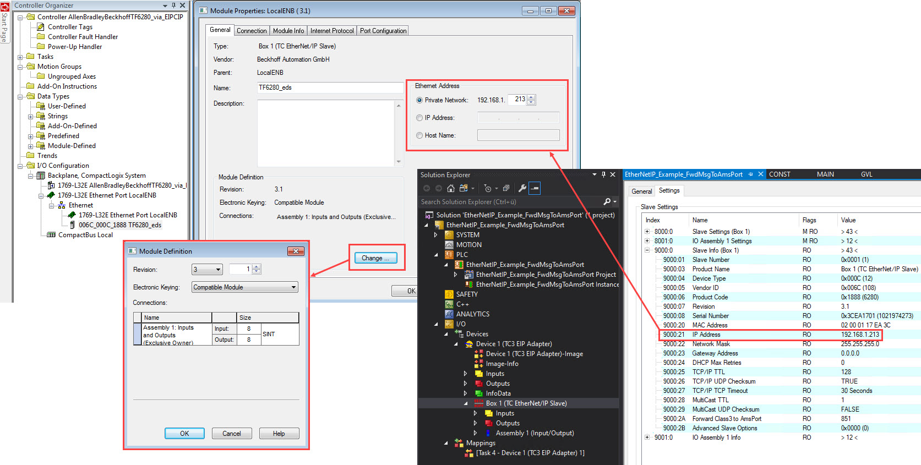Expand index 9001:0 IO Assembly 1 Info
This screenshot has height=465, width=921.
tap(647, 437)
